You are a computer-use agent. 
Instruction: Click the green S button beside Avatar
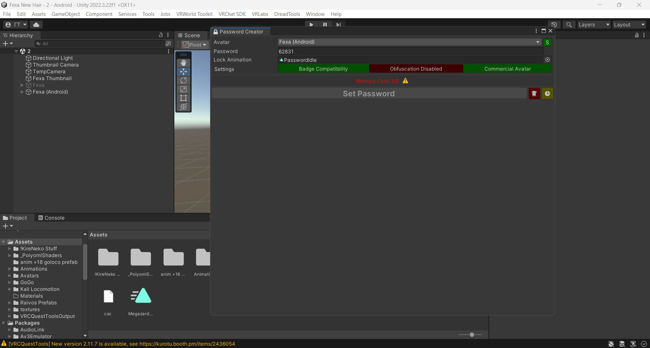pyautogui.click(x=547, y=42)
